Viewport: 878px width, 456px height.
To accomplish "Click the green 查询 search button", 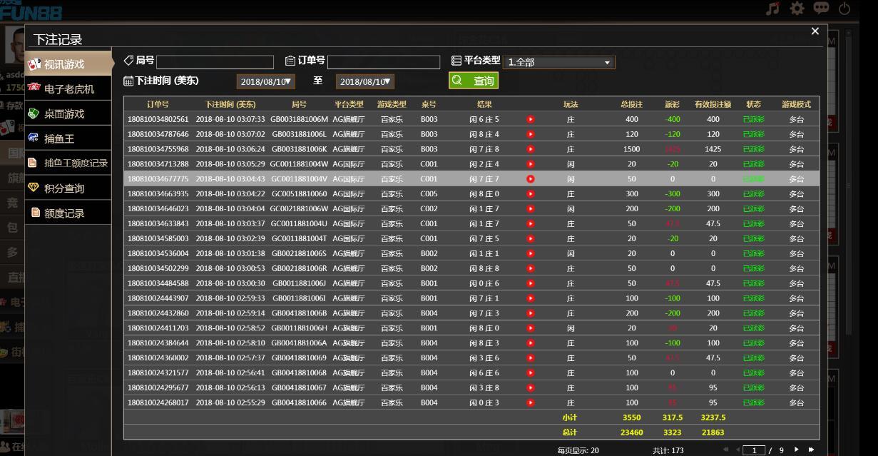I will pos(474,81).
